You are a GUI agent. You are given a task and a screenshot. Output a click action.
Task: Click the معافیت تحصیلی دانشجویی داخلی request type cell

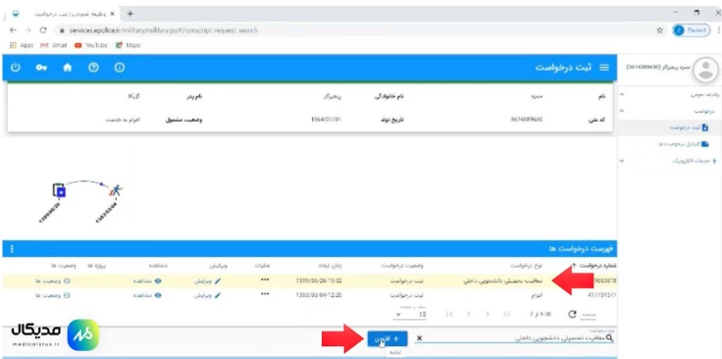coord(504,281)
